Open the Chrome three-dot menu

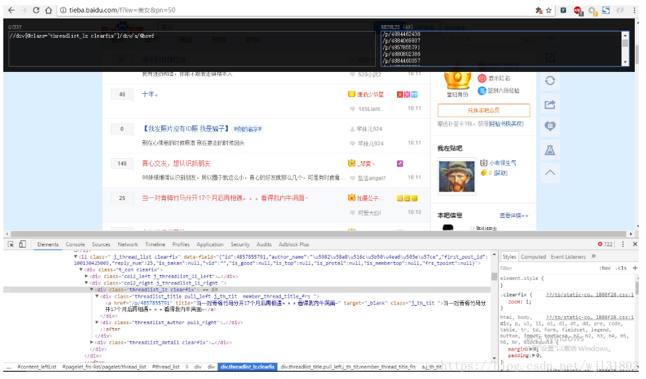pos(634,11)
